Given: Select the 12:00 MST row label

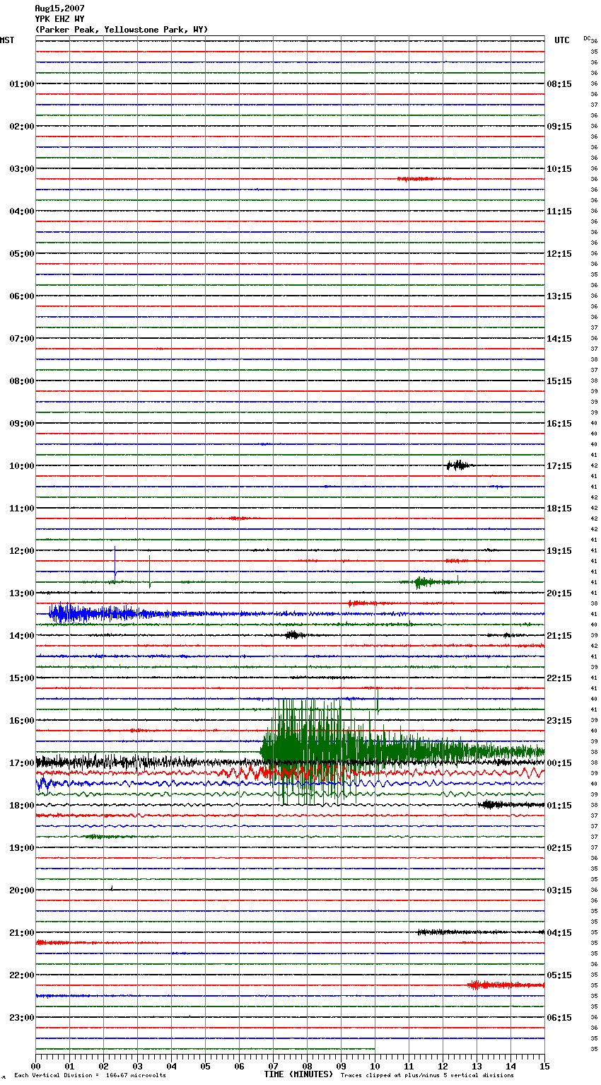Looking at the screenshot, I should click(x=21, y=551).
